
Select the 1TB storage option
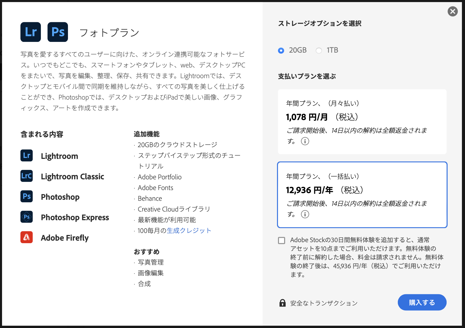[x=319, y=51]
